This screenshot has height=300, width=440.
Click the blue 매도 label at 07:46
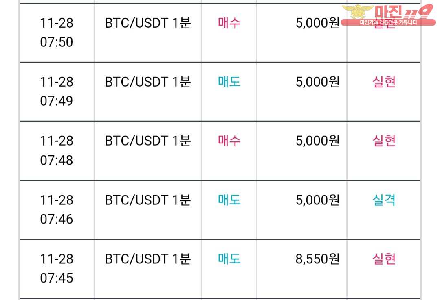click(229, 200)
